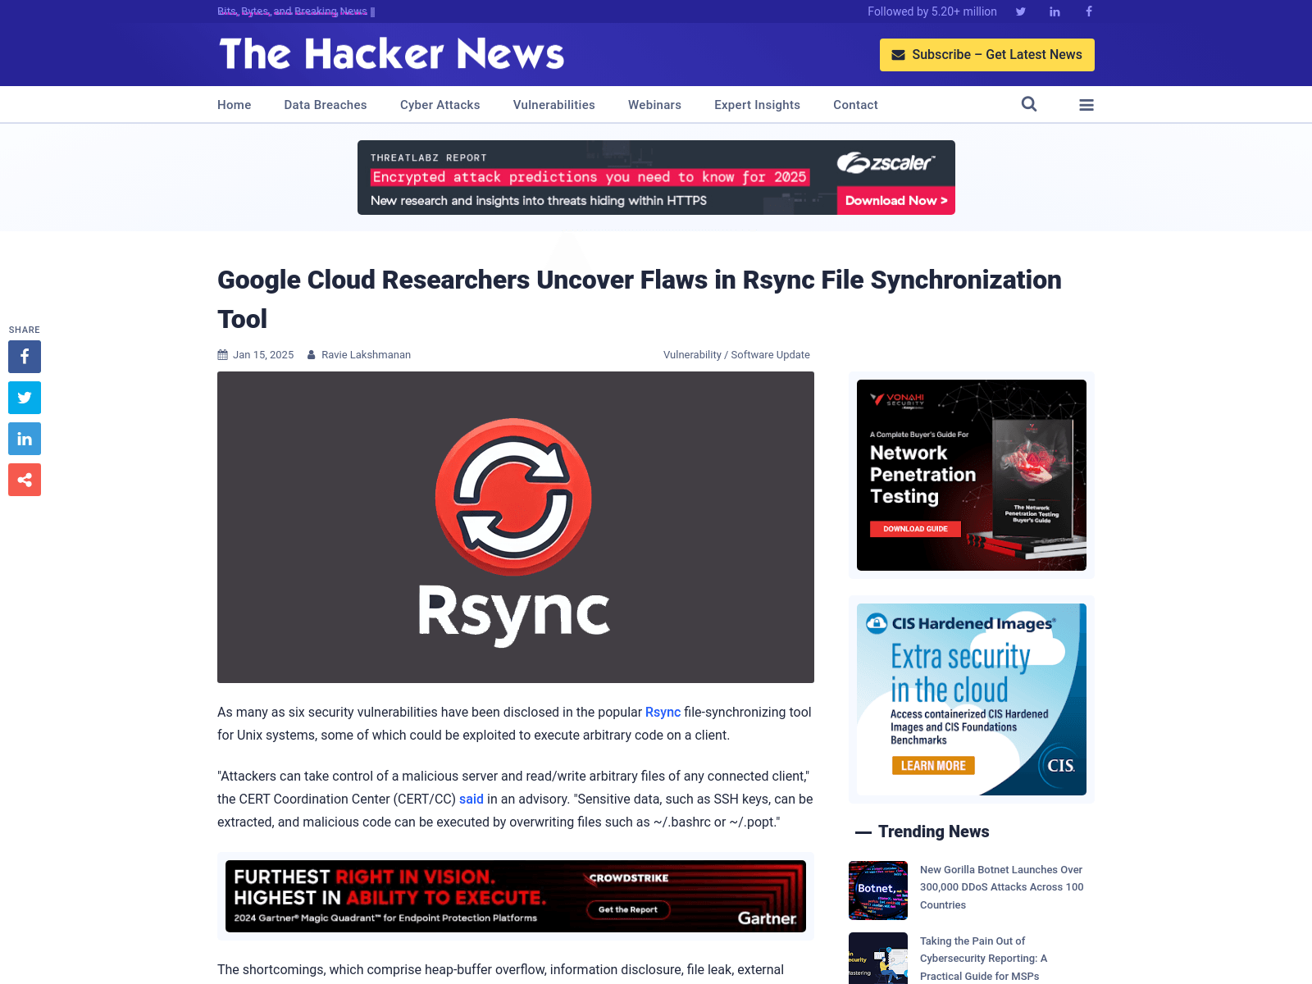
Task: Click Download Now on Zscaler banner
Action: (x=896, y=201)
